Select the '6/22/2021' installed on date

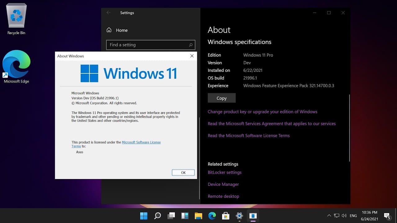click(253, 70)
